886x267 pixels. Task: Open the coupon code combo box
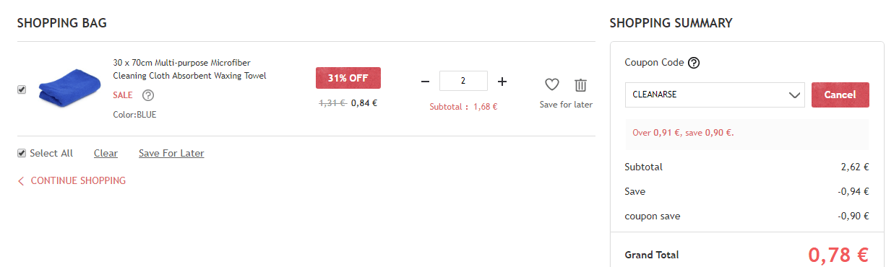pyautogui.click(x=715, y=95)
